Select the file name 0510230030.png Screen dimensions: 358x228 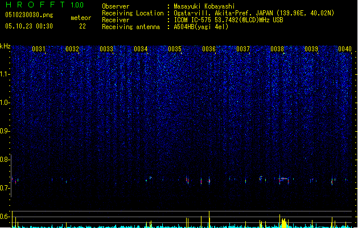[29, 15]
